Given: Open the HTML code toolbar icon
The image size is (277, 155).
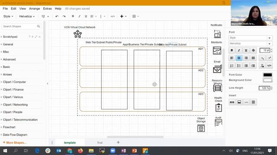Looking at the screenshot, I should (113, 16).
